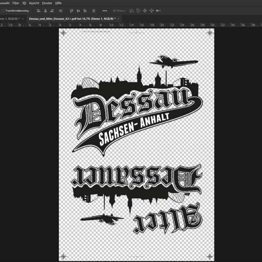This screenshot has width=262, height=262.
Task: Open the three-dots more align options
Action: 105,11
